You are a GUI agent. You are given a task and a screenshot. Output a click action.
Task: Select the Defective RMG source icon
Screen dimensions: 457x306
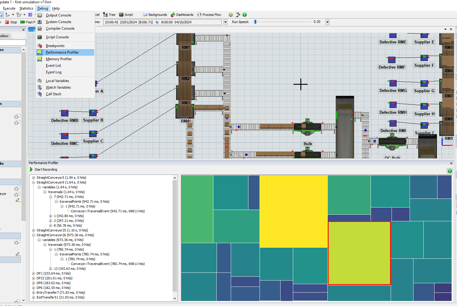[393, 83]
